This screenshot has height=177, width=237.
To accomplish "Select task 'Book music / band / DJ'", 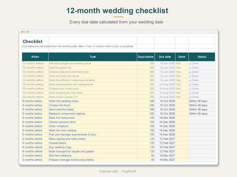I will click(x=93, y=97).
